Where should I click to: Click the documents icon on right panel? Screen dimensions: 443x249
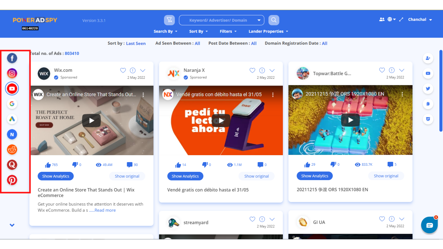[x=428, y=104]
